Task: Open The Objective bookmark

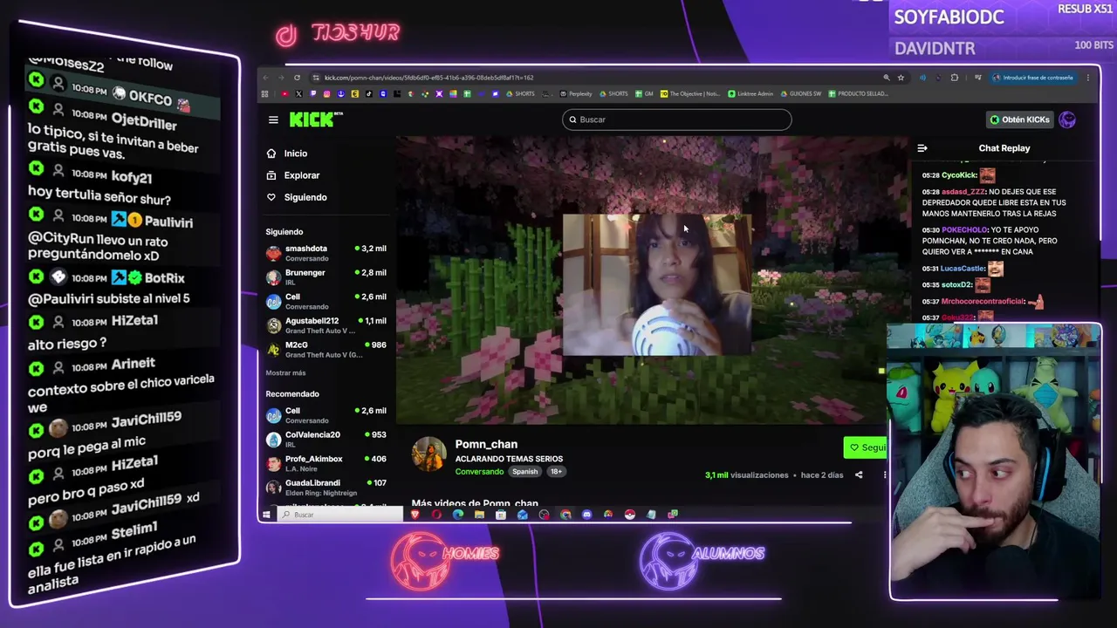Action: pos(691,93)
